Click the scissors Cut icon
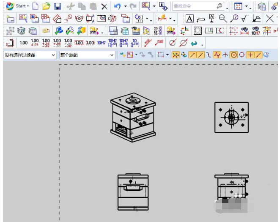280x222 pixels. [71, 6]
